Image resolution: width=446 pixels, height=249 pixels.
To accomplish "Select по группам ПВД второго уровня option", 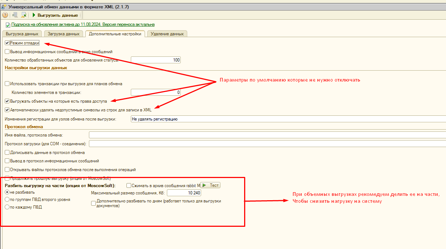I will pyautogui.click(x=7, y=199).
